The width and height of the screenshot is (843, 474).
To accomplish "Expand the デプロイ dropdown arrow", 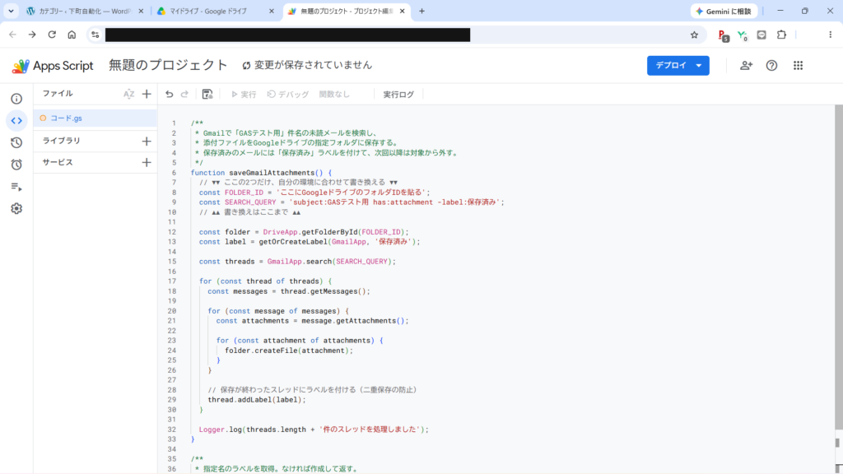I will (699, 66).
